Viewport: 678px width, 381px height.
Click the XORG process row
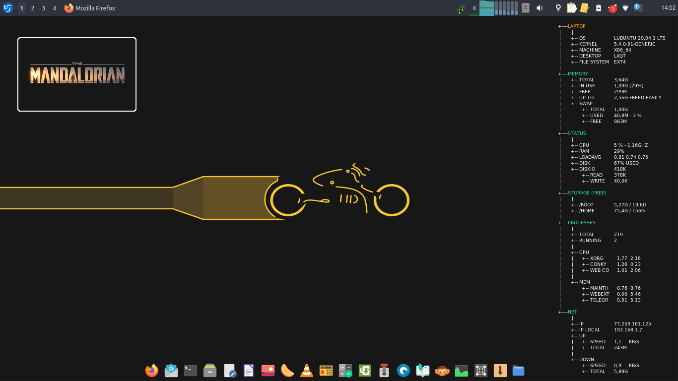[x=611, y=258]
